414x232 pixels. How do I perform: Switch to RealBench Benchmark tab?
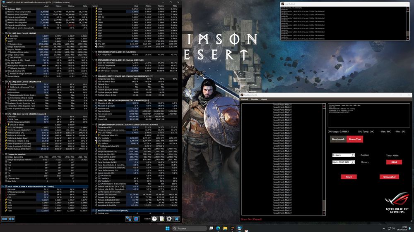(x=338, y=139)
